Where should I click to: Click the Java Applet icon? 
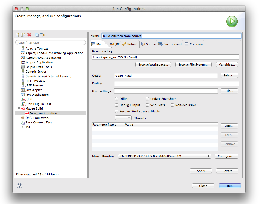tap(23, 90)
